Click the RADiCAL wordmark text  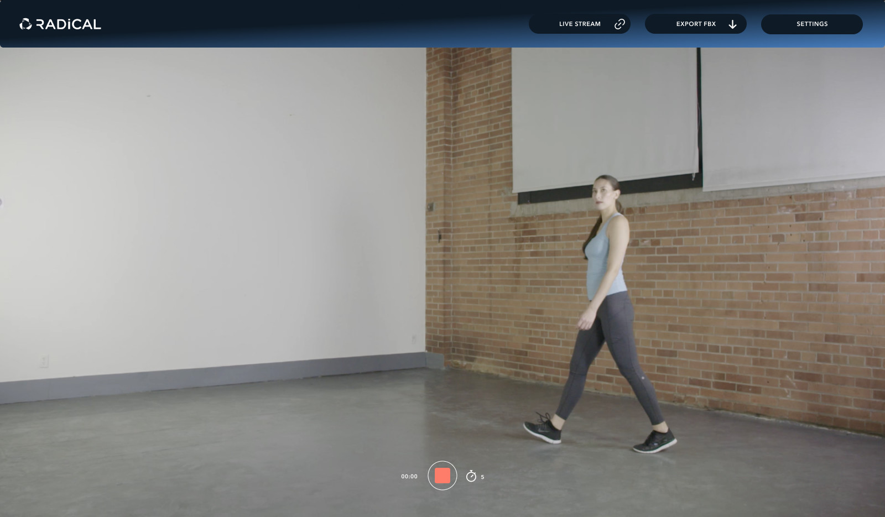pos(67,24)
